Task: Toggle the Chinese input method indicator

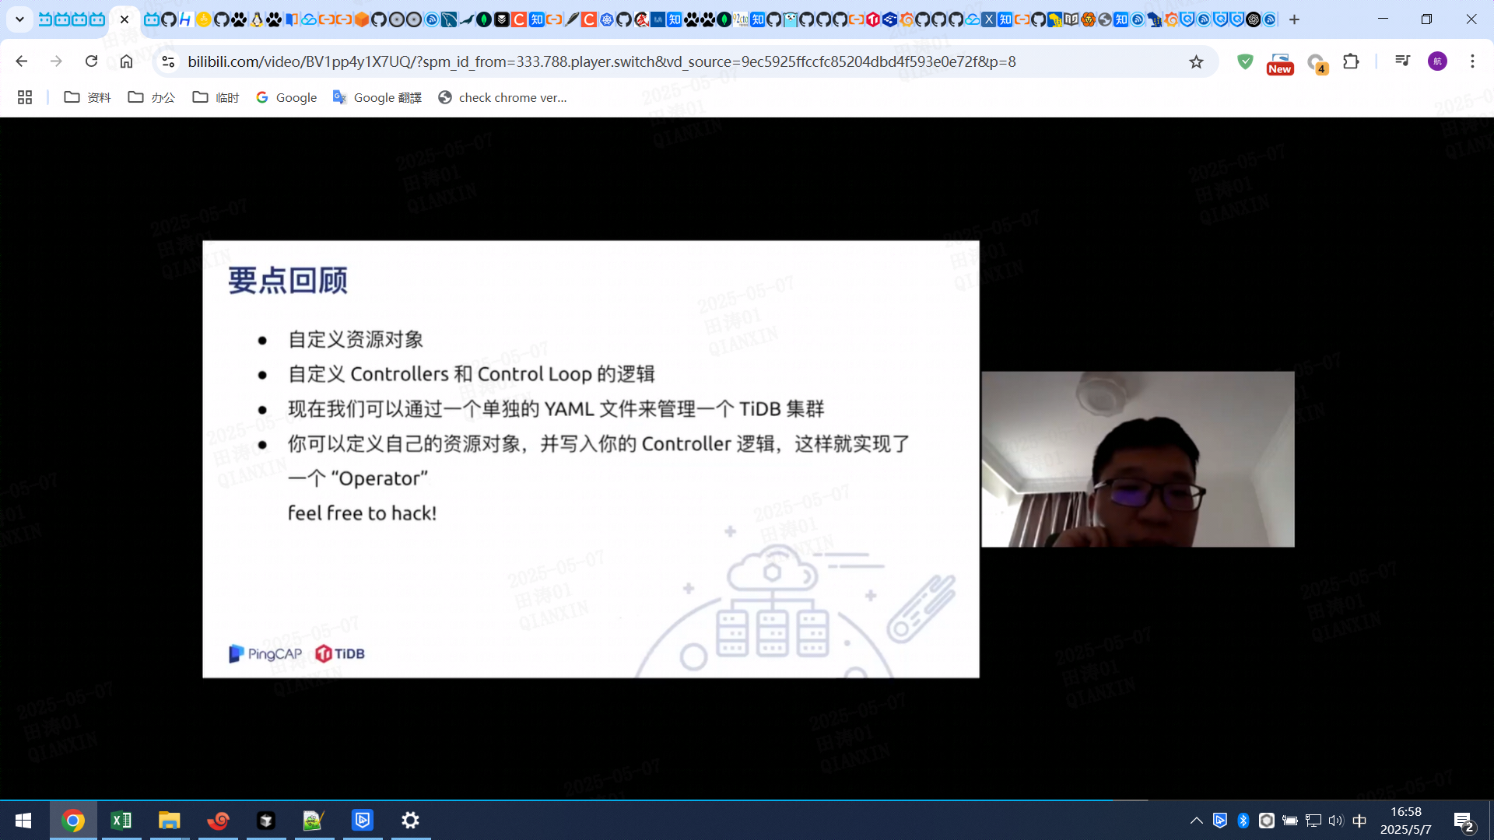Action: click(x=1359, y=821)
